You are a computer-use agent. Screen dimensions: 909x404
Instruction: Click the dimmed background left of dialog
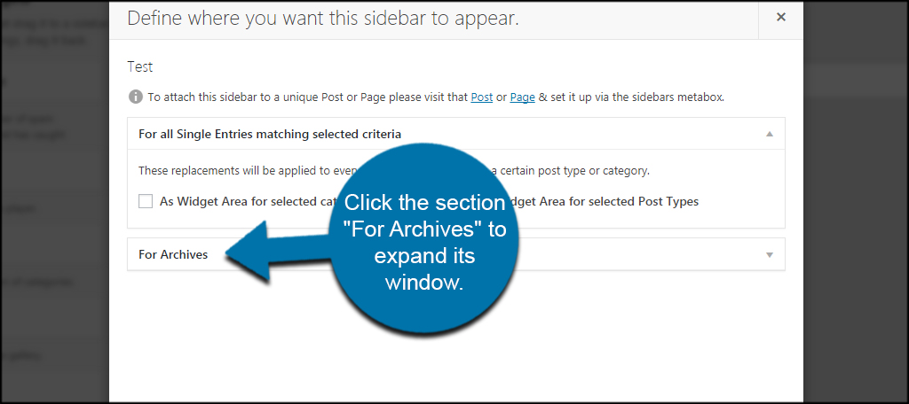pyautogui.click(x=54, y=202)
